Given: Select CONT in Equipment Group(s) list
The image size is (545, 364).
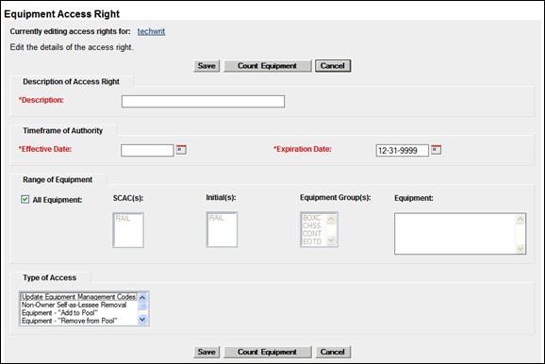Looking at the screenshot, I should (x=312, y=234).
